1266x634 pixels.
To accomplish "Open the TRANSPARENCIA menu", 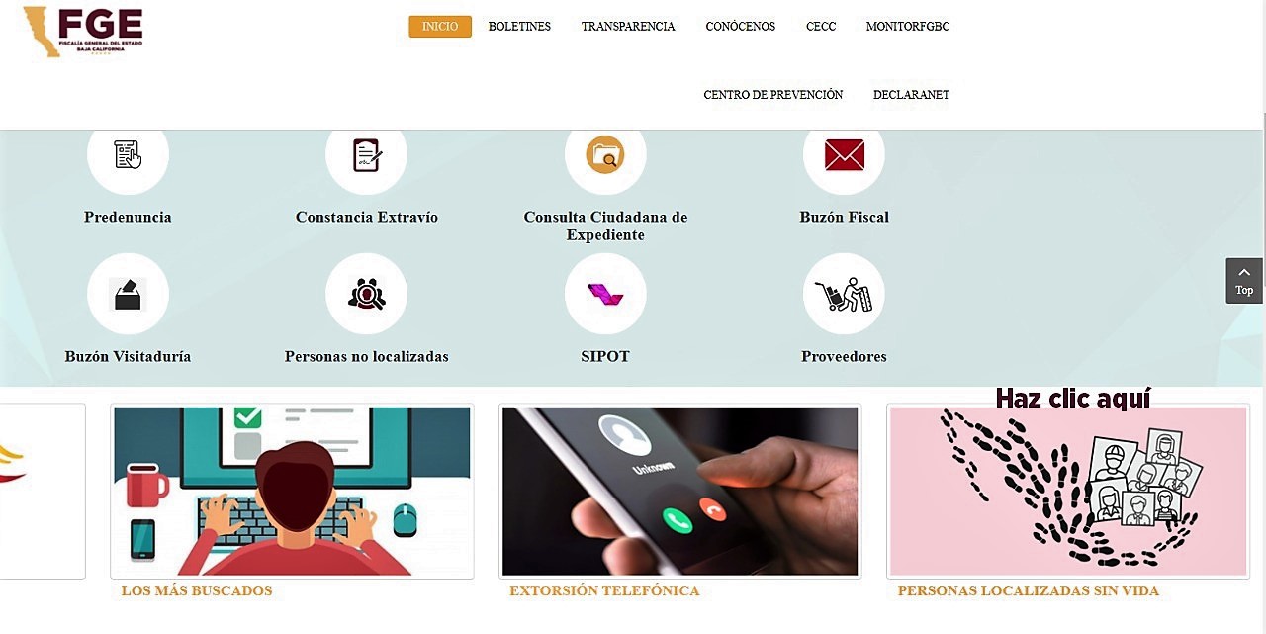I will pyautogui.click(x=628, y=27).
